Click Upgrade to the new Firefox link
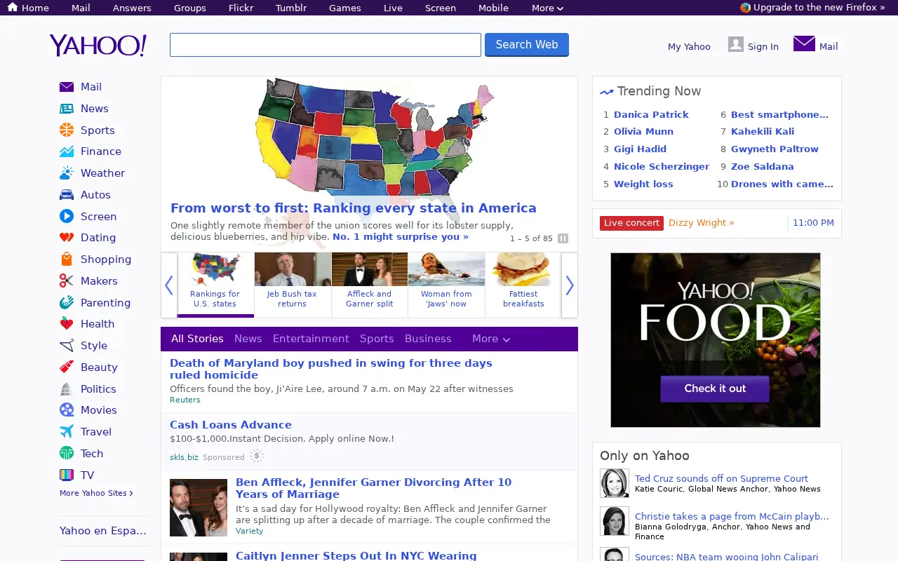This screenshot has height=561, width=898. (x=819, y=7)
